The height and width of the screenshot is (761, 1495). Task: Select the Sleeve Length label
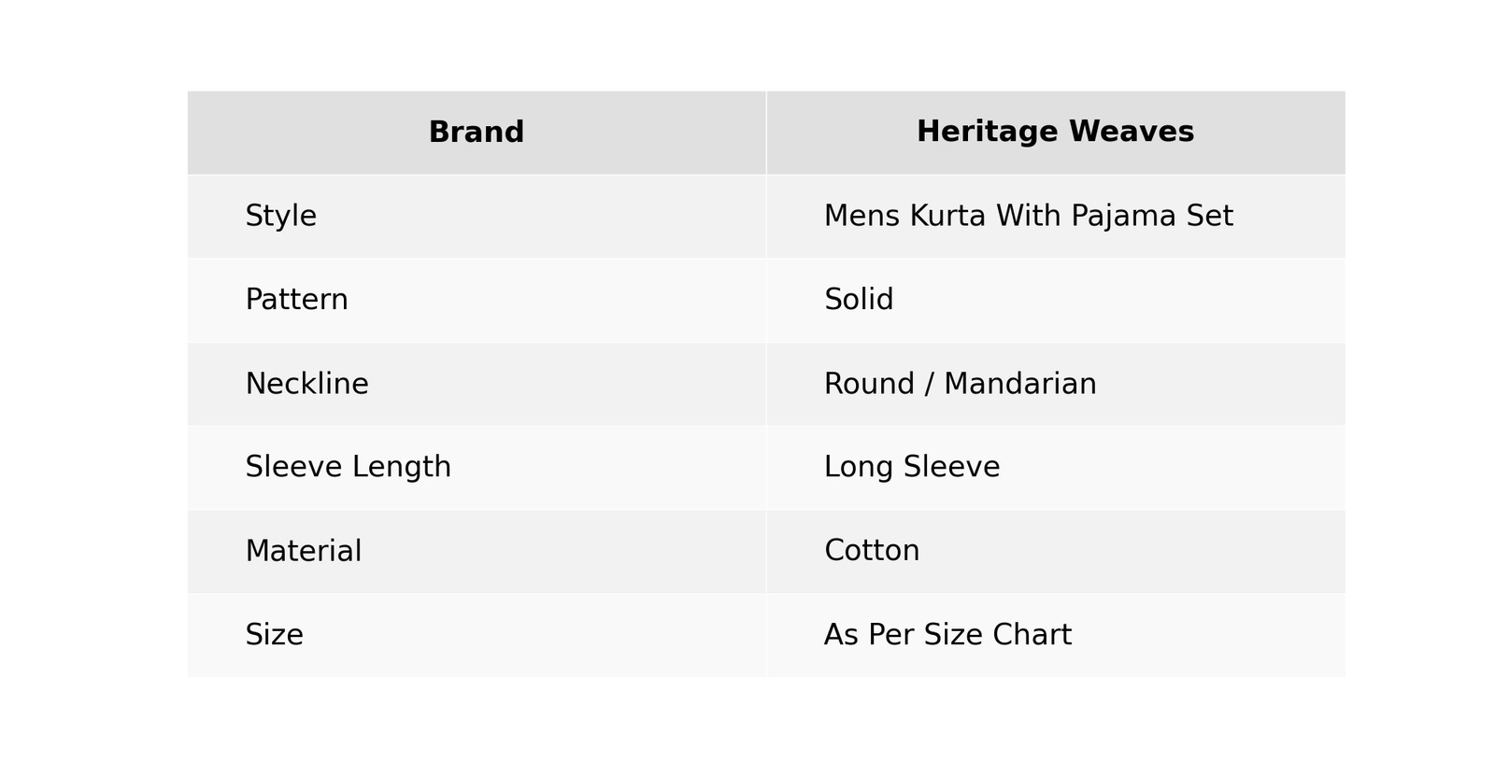click(x=348, y=467)
